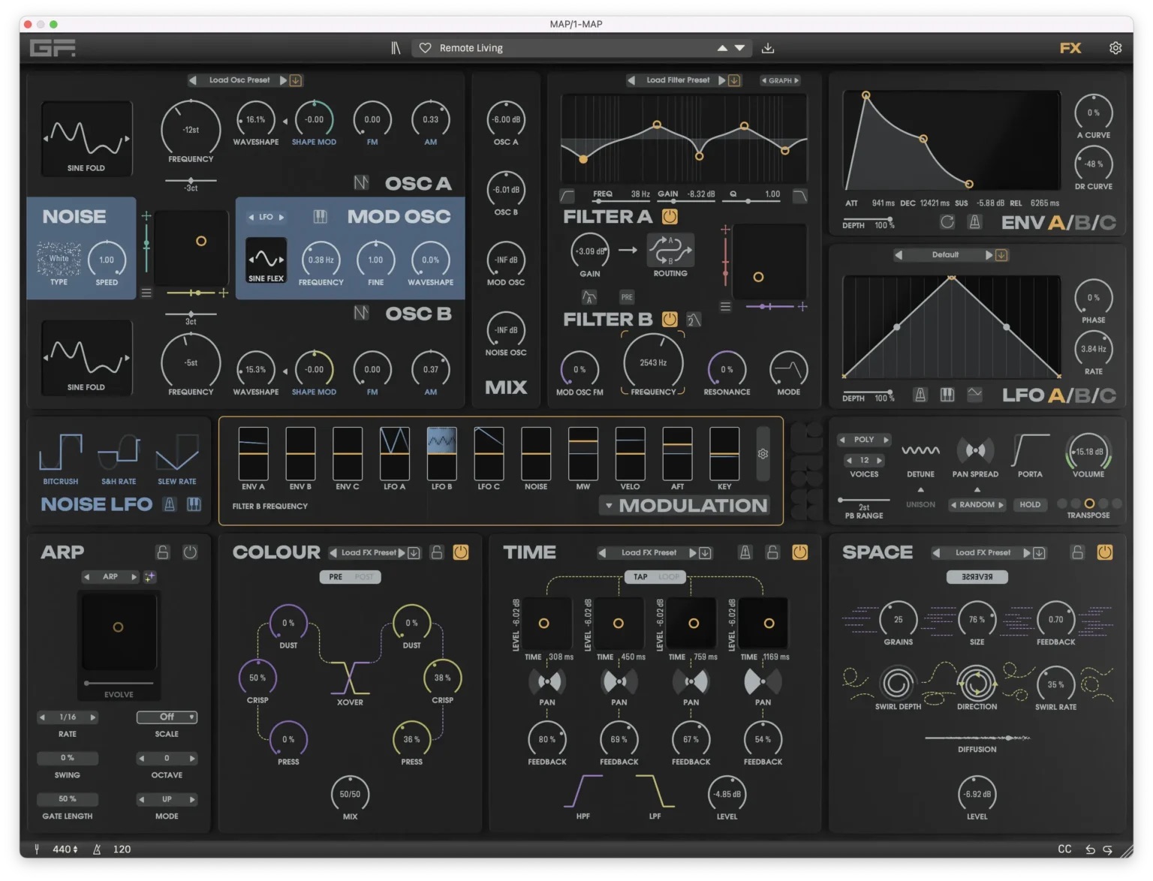Click the HPF filter icon in Time
Screen dimensions: 1153x881
coord(583,792)
